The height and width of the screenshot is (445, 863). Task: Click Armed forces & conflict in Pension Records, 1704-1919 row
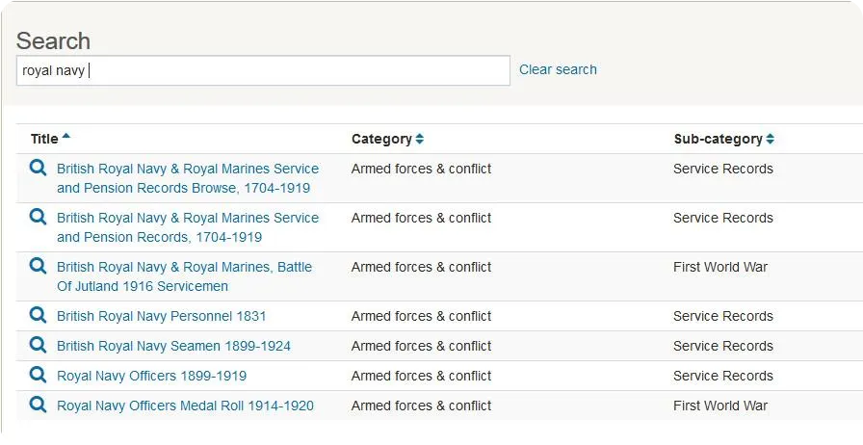click(x=421, y=218)
